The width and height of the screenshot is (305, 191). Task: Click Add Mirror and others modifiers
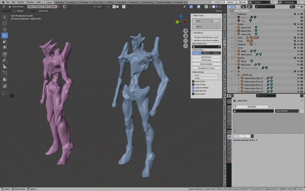(x=206, y=40)
